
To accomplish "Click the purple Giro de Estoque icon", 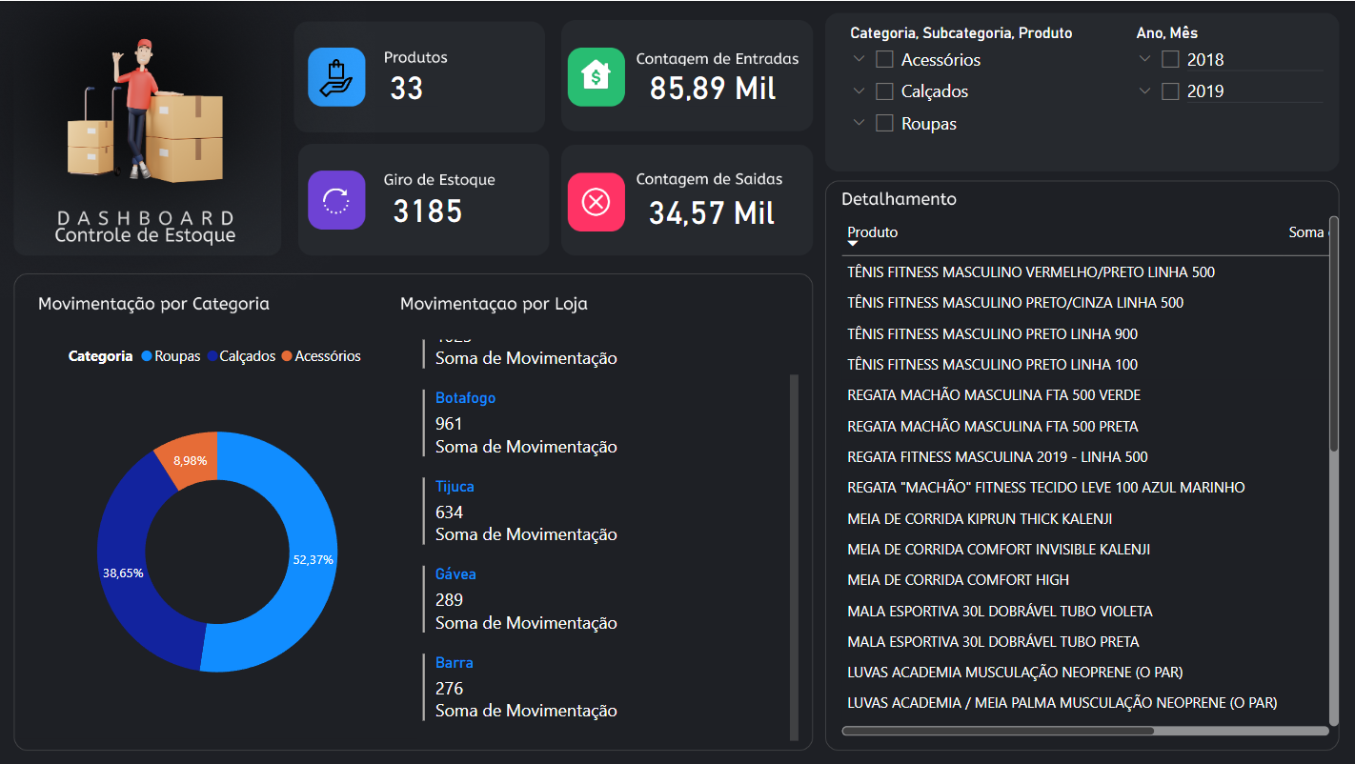I will coord(336,200).
